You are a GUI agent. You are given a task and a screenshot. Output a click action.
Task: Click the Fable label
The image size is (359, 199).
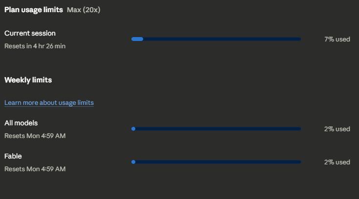tap(13, 156)
